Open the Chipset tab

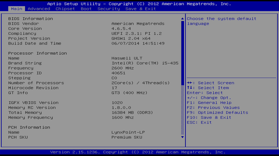click(x=65, y=9)
